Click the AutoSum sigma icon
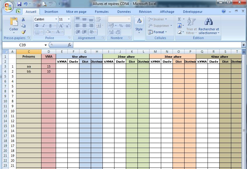Image resolution: width=247 pixels, height=169 pixels. click(179, 19)
